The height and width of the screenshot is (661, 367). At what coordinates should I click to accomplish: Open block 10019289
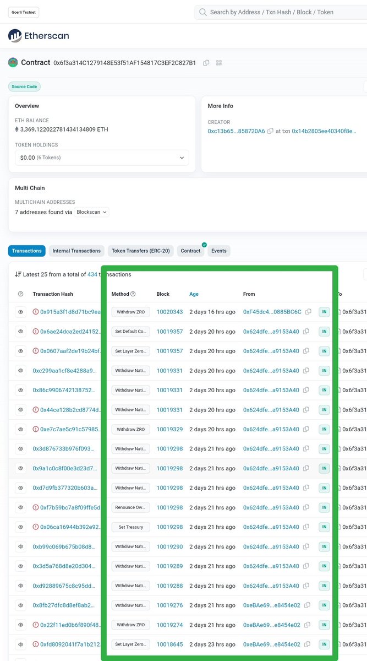click(x=169, y=566)
